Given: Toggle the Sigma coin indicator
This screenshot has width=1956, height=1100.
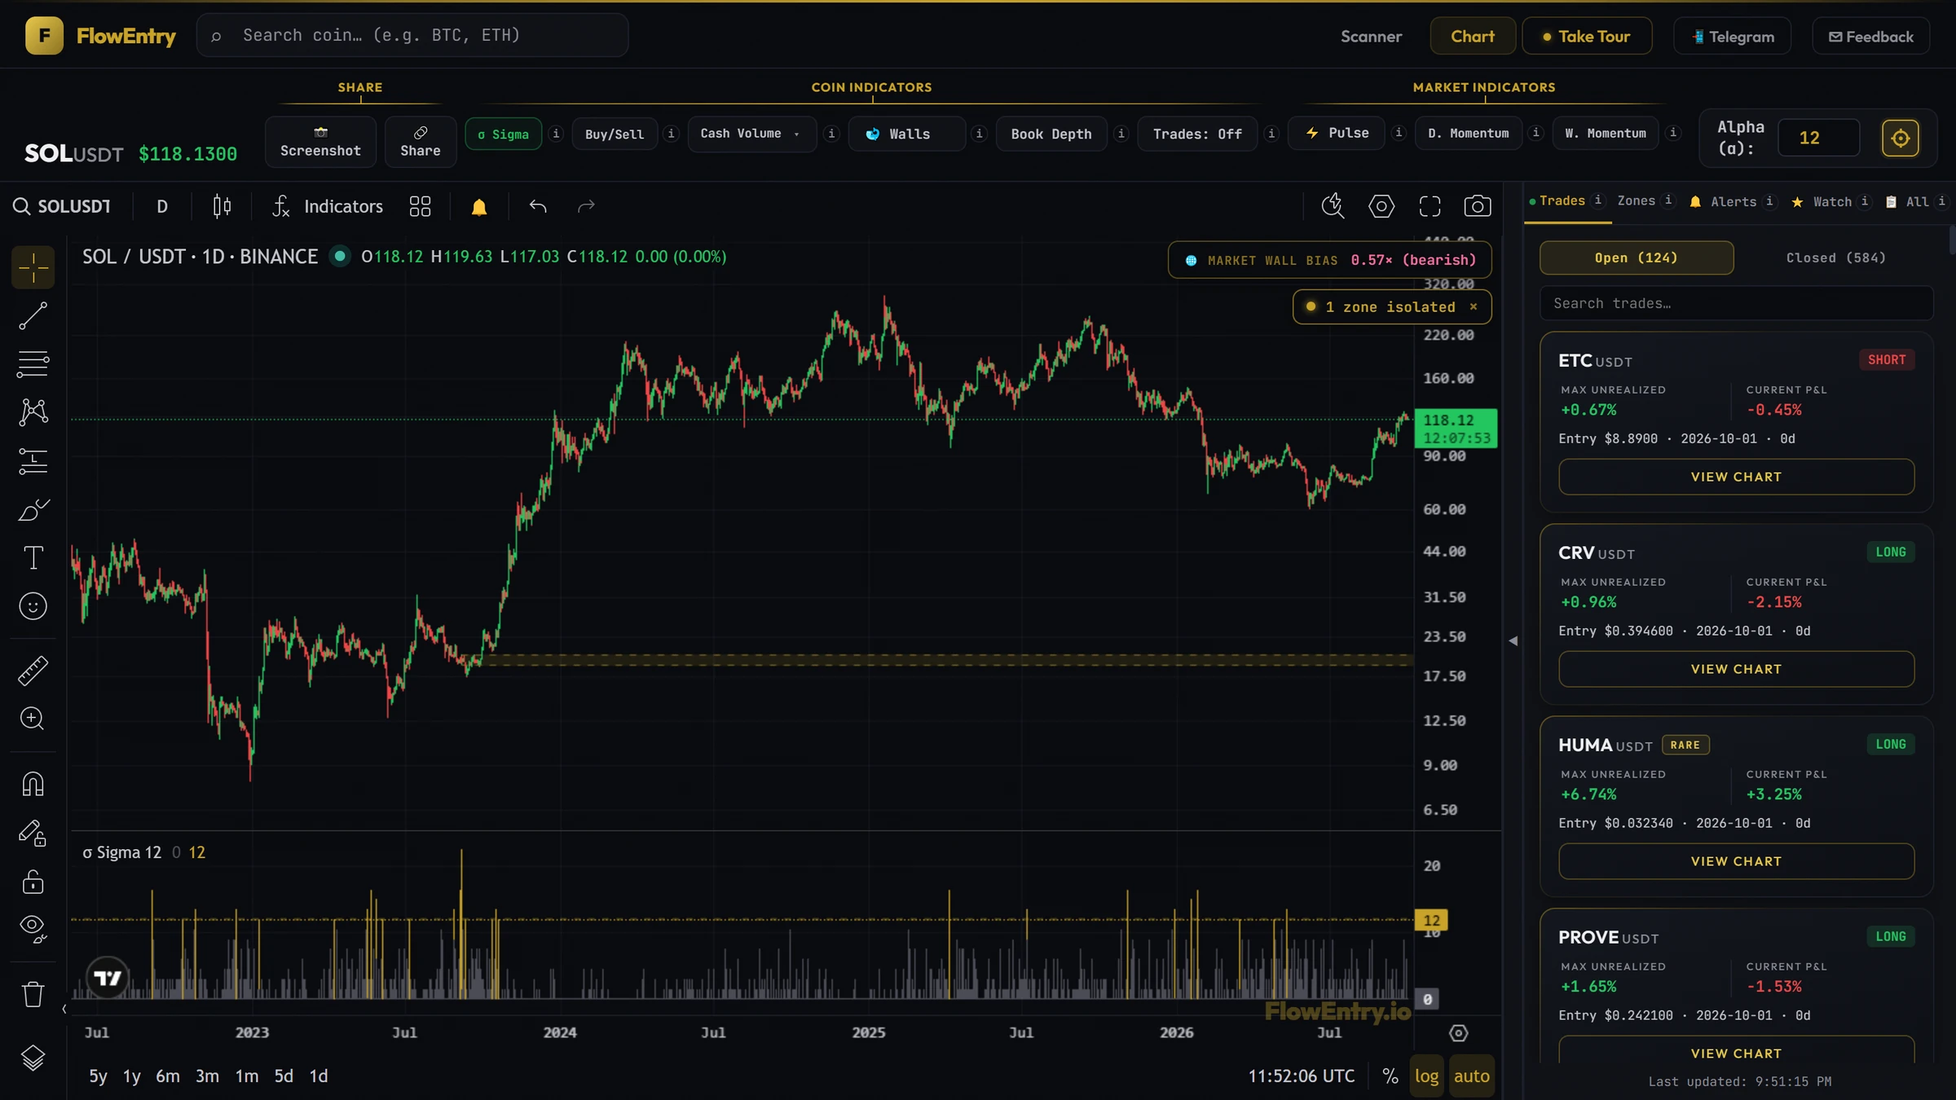Looking at the screenshot, I should 504,134.
